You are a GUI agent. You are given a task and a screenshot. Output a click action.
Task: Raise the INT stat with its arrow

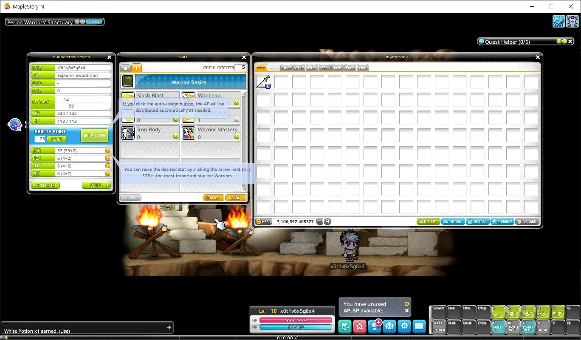point(108,166)
